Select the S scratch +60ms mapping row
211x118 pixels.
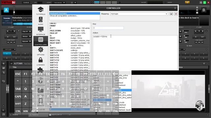click(x=70, y=46)
